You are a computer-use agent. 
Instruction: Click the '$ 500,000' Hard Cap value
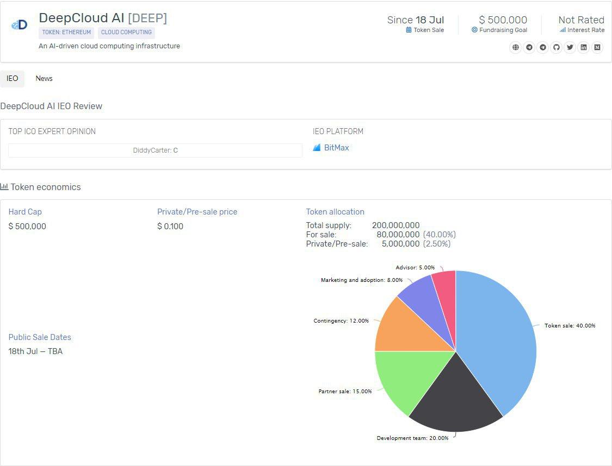click(27, 226)
